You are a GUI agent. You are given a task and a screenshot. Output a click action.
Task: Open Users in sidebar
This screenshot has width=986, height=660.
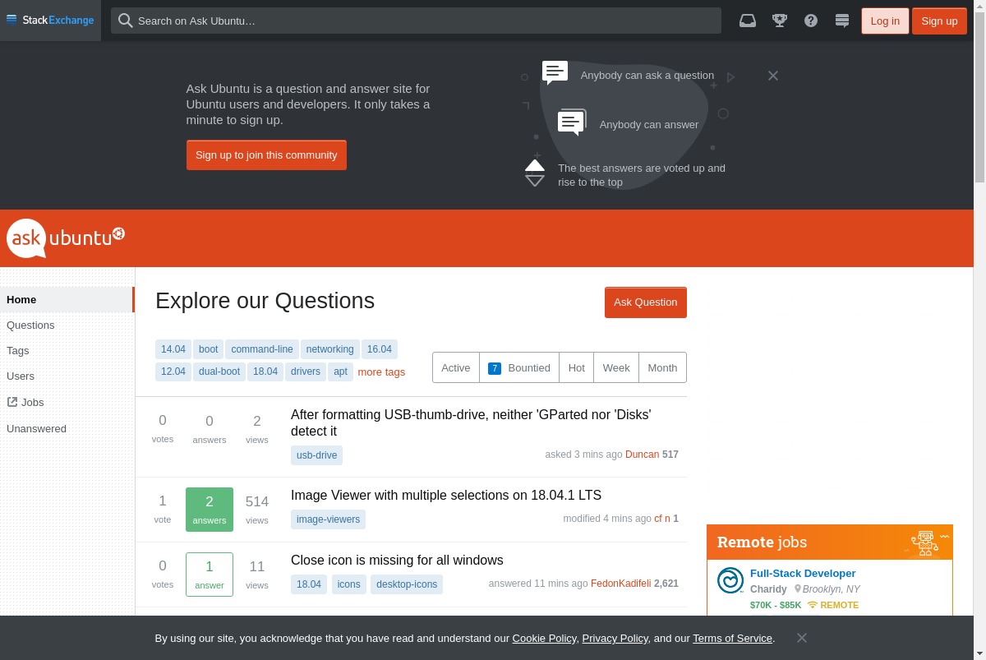pyautogui.click(x=21, y=376)
